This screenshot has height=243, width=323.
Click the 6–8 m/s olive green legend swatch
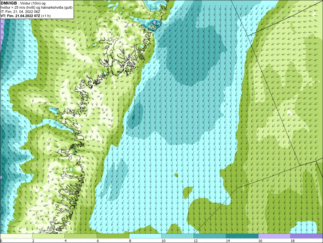113,236
